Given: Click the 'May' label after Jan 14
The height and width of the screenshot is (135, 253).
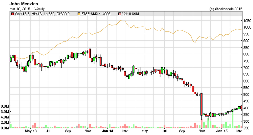Looking at the screenshot, I should click(145, 131).
